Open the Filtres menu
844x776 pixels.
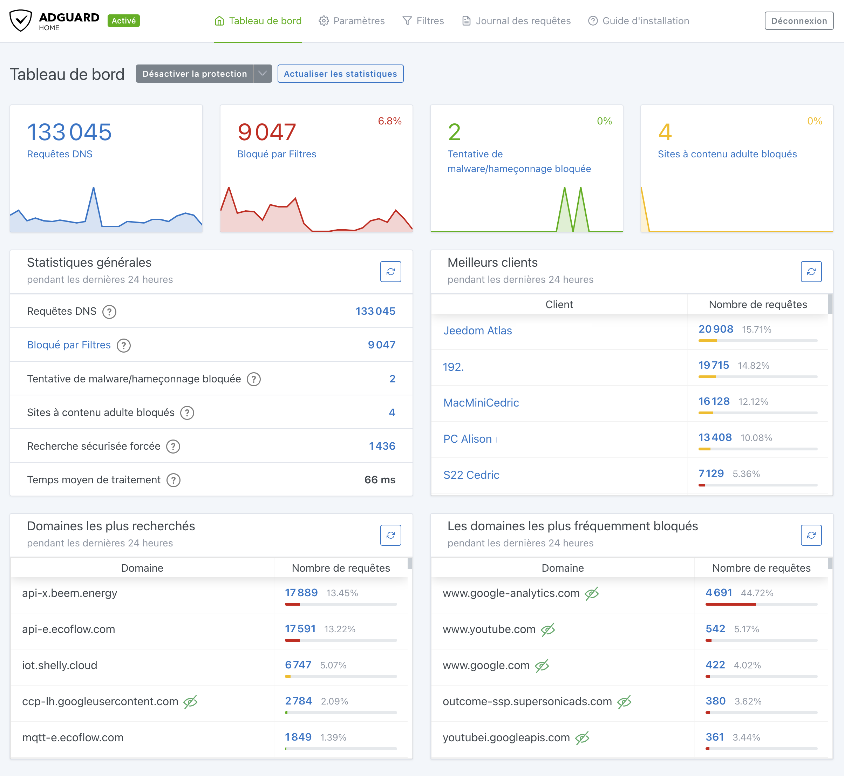click(x=423, y=21)
